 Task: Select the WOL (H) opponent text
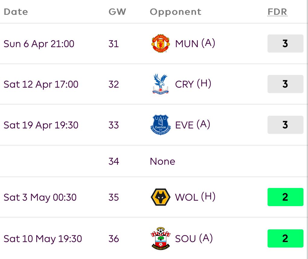pyautogui.click(x=195, y=197)
